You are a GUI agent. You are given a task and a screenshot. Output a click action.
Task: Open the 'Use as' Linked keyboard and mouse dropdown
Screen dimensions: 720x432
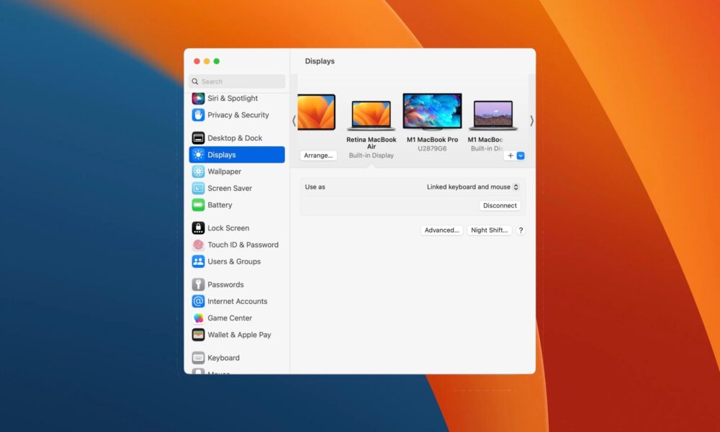pyautogui.click(x=473, y=187)
